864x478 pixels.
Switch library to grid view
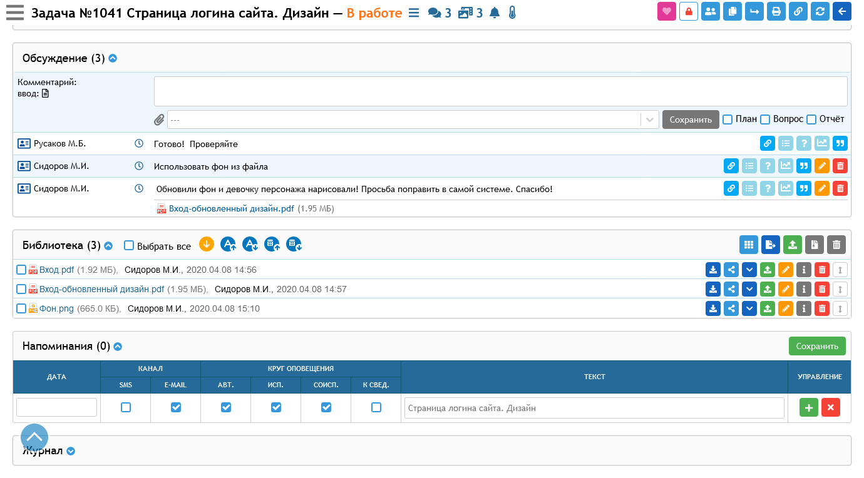pos(749,245)
